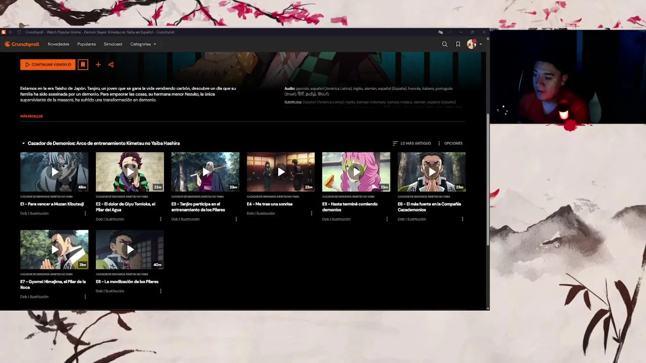Image resolution: width=646 pixels, height=363 pixels.
Task: Open title E6 - El más fuerte en la Compañía
Action: click(429, 207)
